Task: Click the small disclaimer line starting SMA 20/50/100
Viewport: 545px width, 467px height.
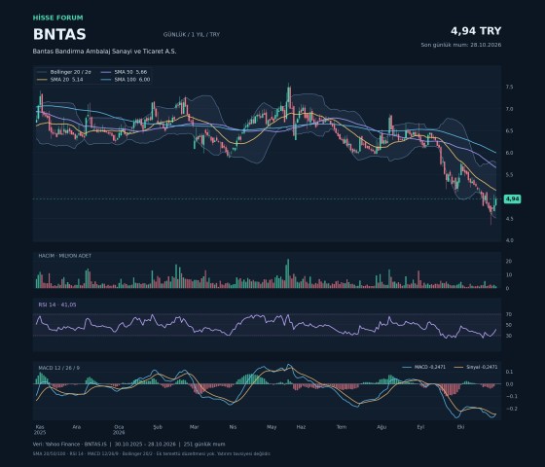Action: pyautogui.click(x=152, y=453)
